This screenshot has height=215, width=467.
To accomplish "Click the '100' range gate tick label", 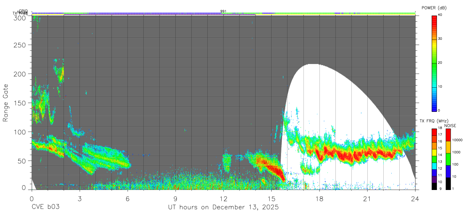I will click(x=20, y=132).
